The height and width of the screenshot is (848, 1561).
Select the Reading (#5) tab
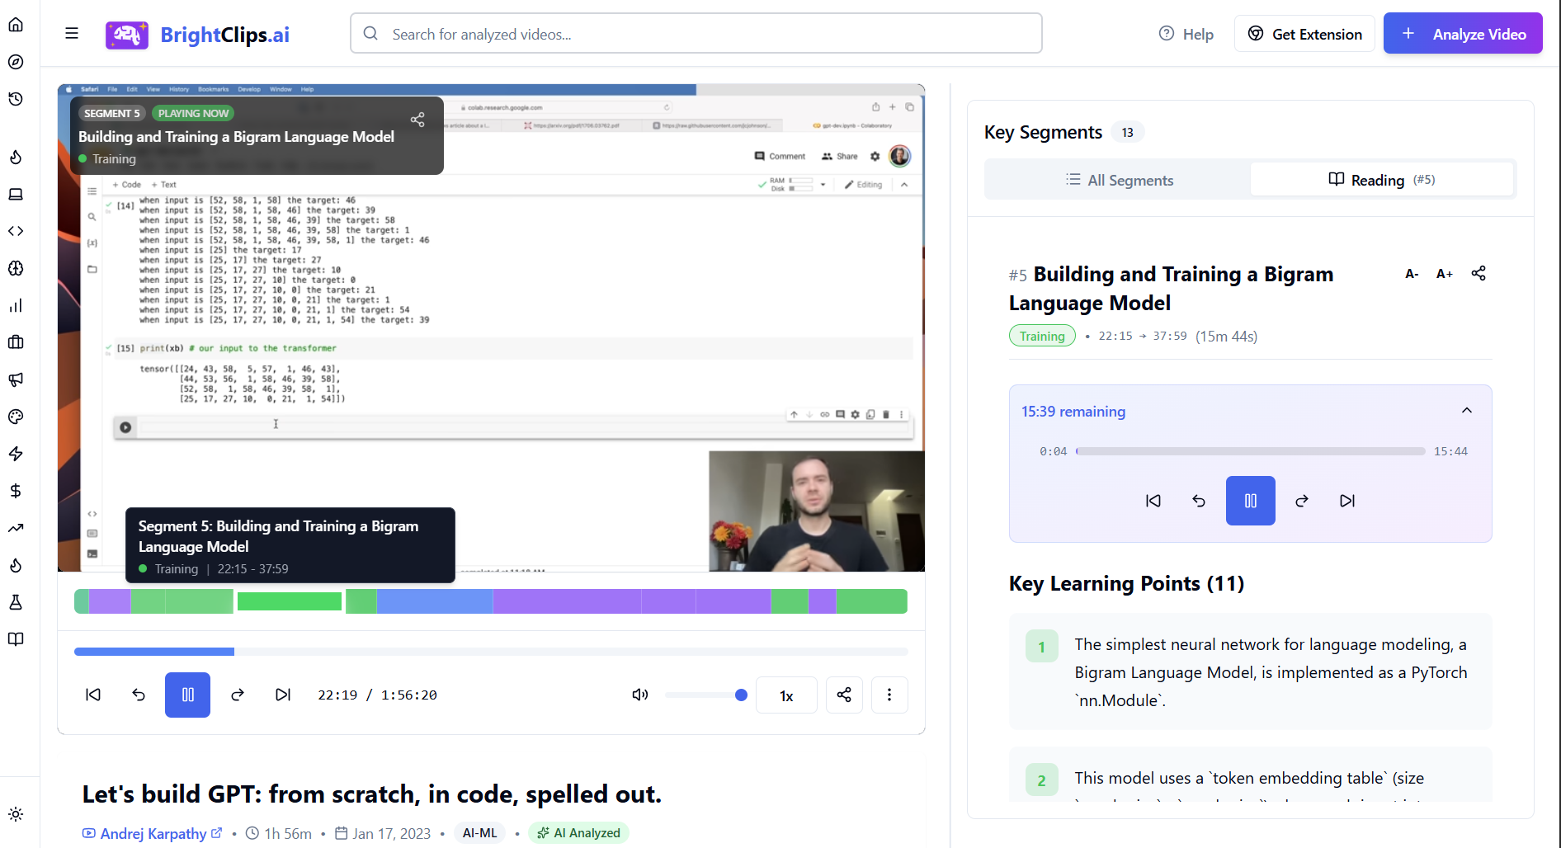pos(1382,180)
